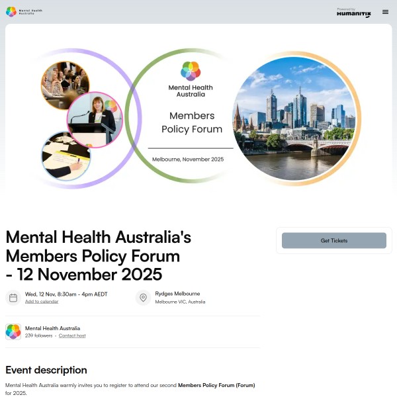This screenshot has height=397, width=397.
Task: Click the host avatar logo icon
Action: [x=13, y=331]
